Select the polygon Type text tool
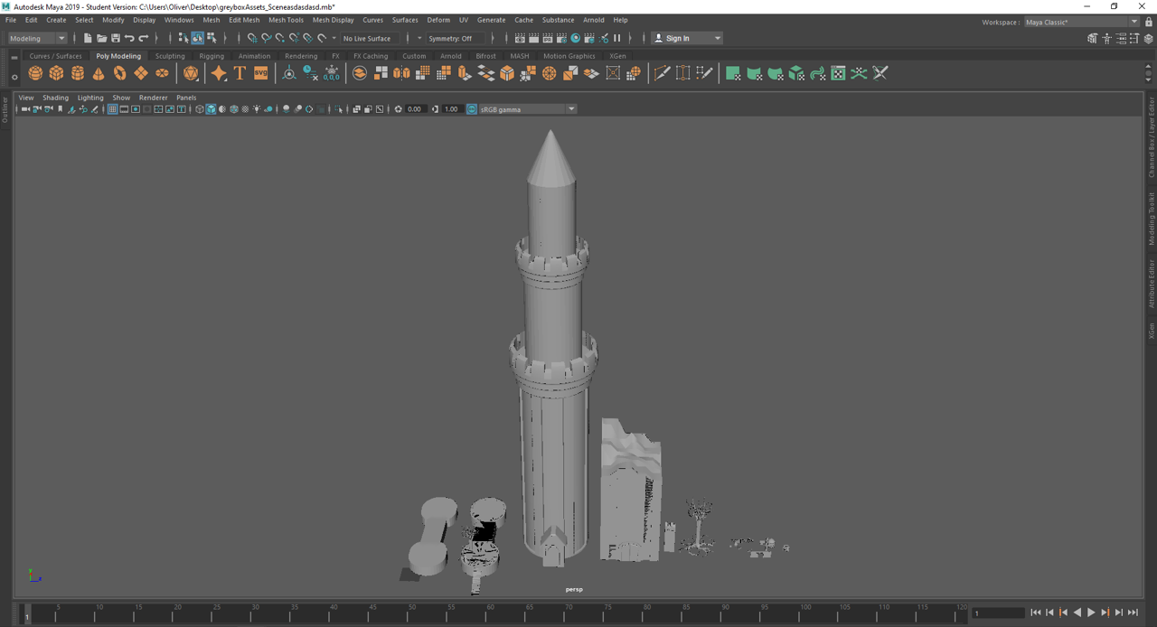Screen dimensions: 1157x627 click(x=240, y=73)
